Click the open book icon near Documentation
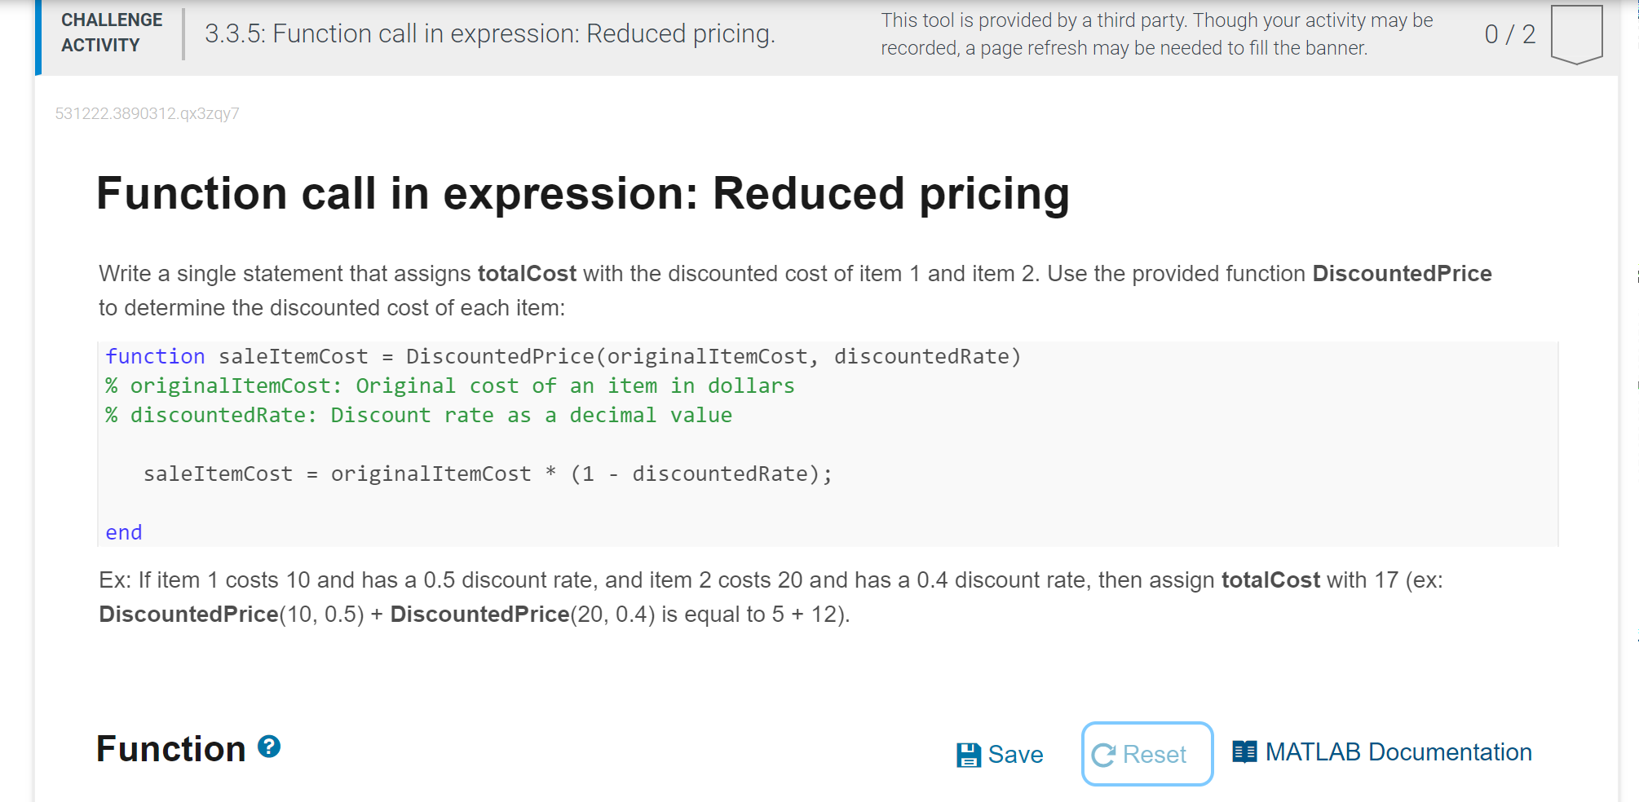This screenshot has height=802, width=1639. [1244, 751]
